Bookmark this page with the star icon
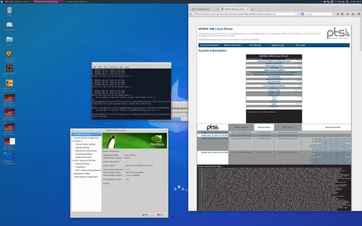 [x=337, y=14]
